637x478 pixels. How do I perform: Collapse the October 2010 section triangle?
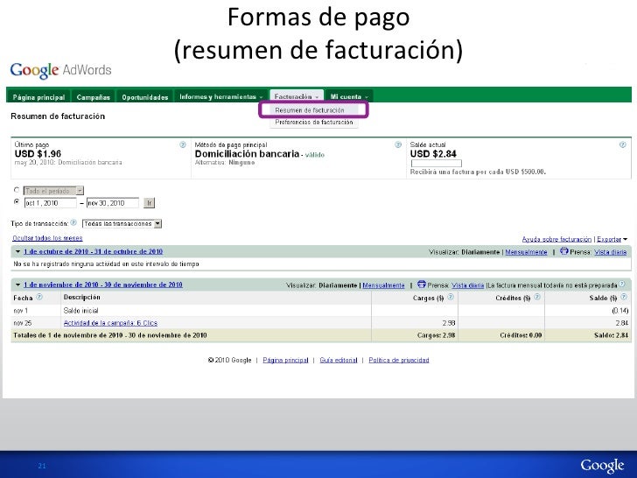point(17,251)
